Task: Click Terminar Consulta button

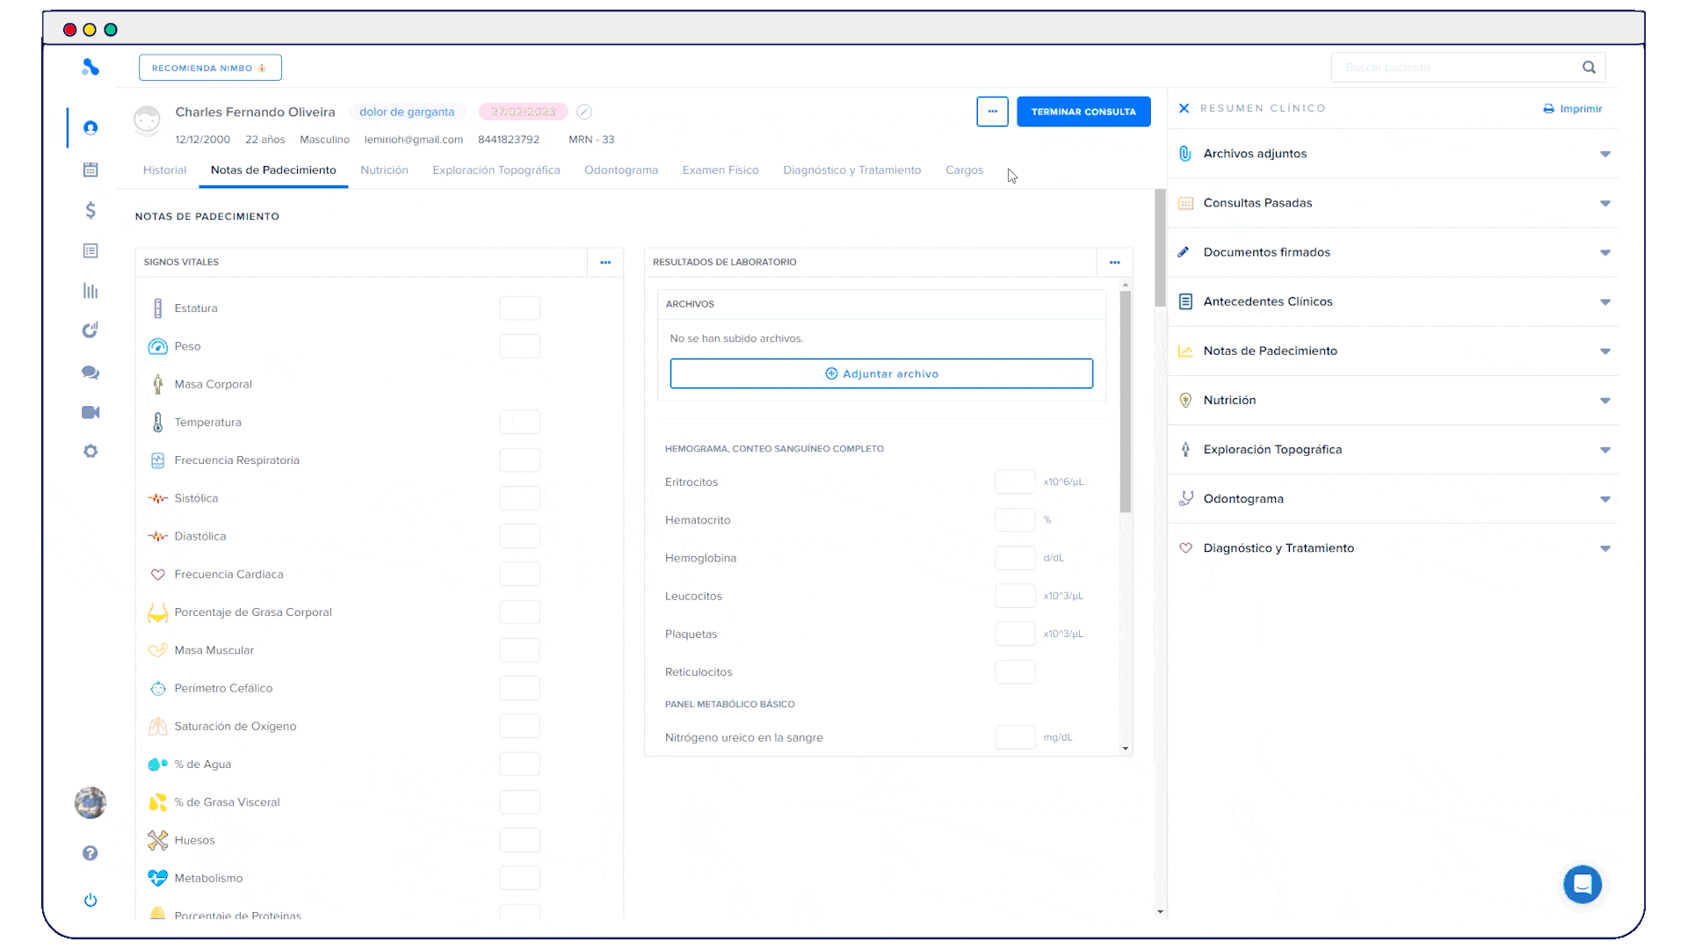Action: click(x=1082, y=112)
